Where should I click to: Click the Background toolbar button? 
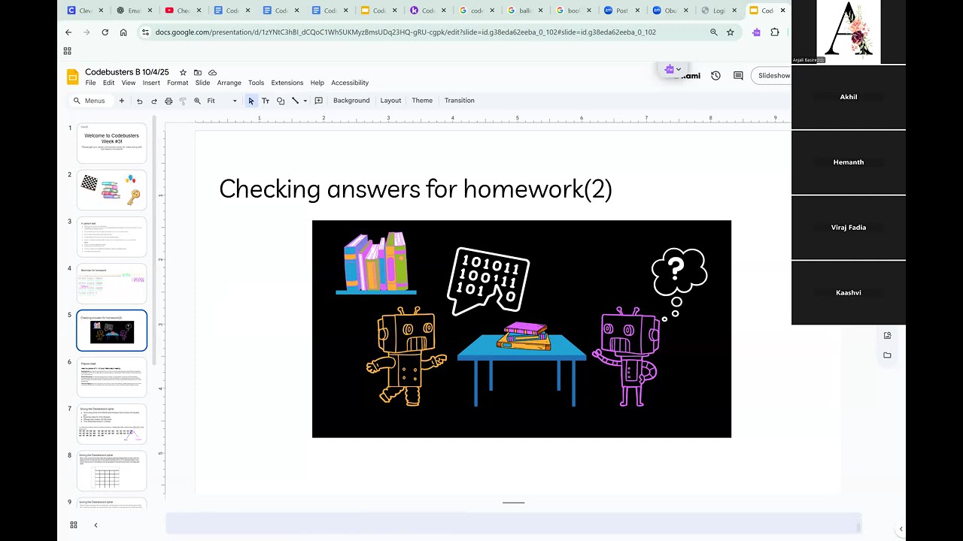351,101
